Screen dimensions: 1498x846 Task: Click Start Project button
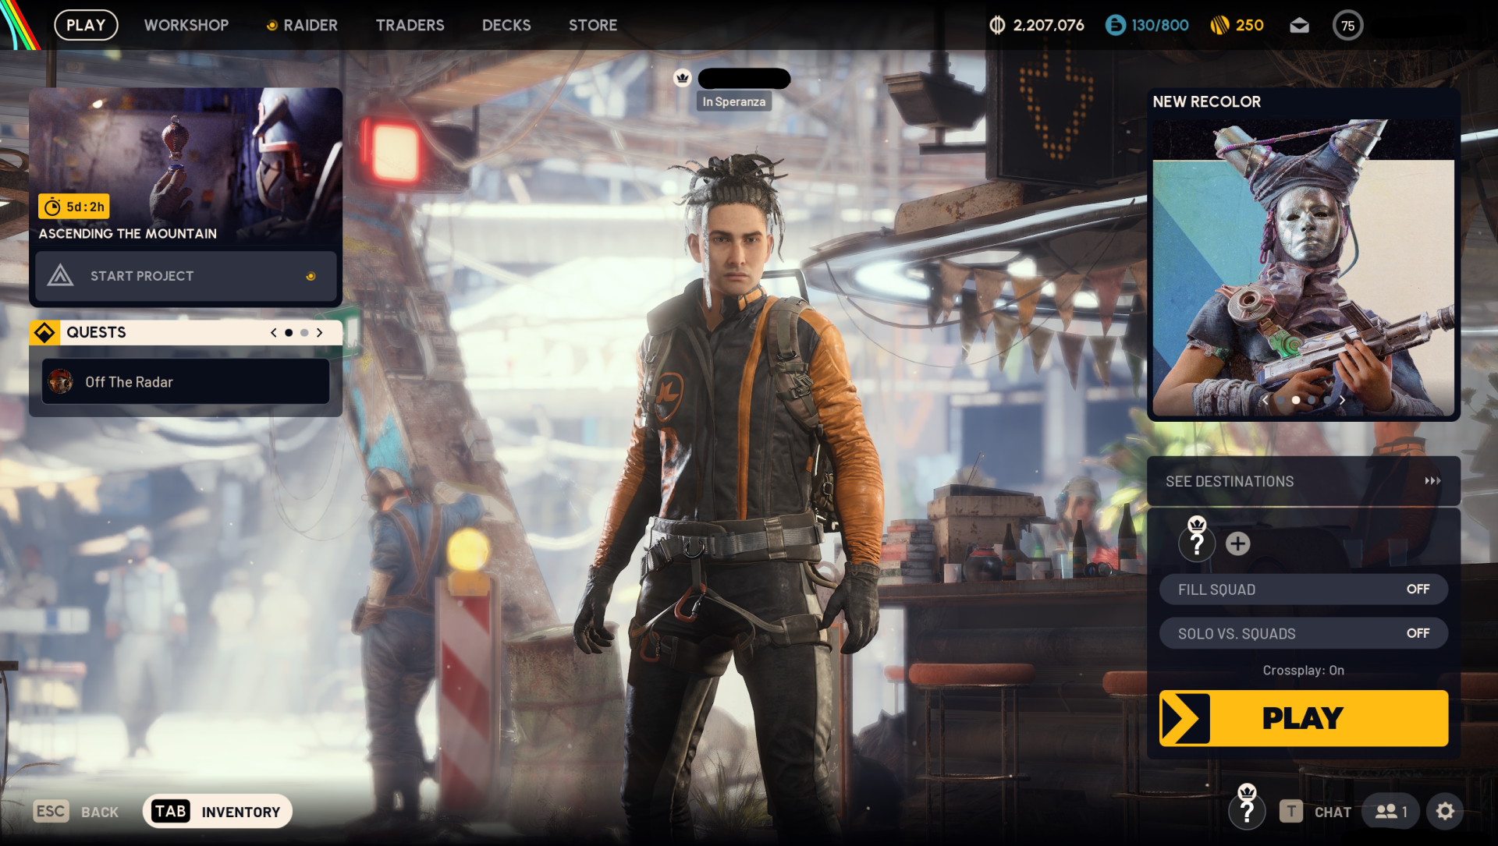point(186,276)
